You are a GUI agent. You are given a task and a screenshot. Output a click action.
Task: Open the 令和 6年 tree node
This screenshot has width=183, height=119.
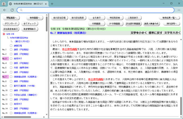click(10, 34)
